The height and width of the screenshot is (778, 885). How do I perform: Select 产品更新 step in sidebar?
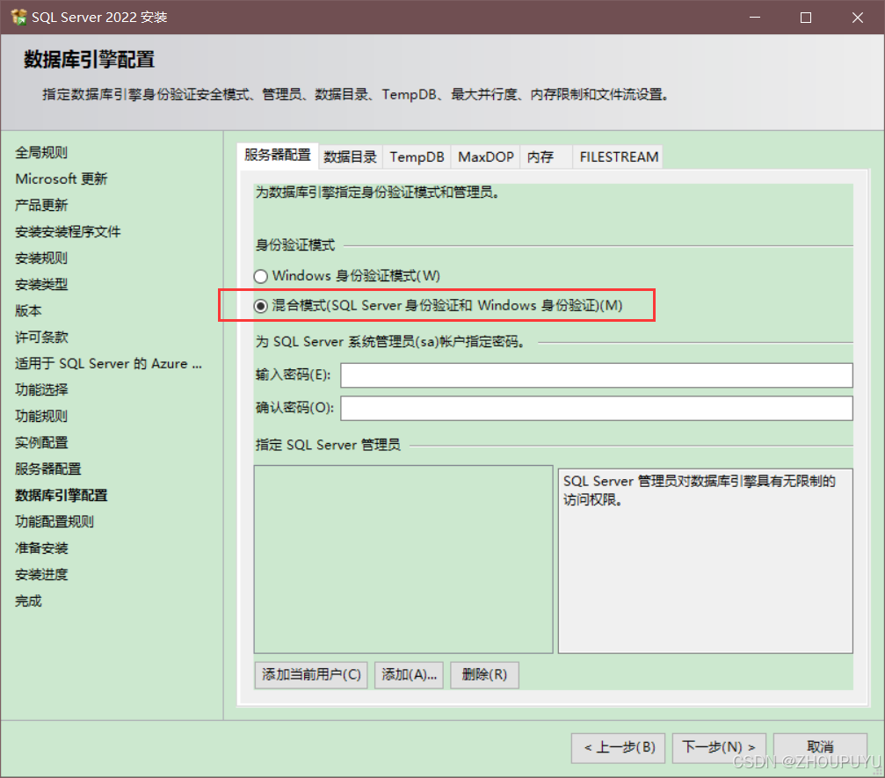pos(41,206)
